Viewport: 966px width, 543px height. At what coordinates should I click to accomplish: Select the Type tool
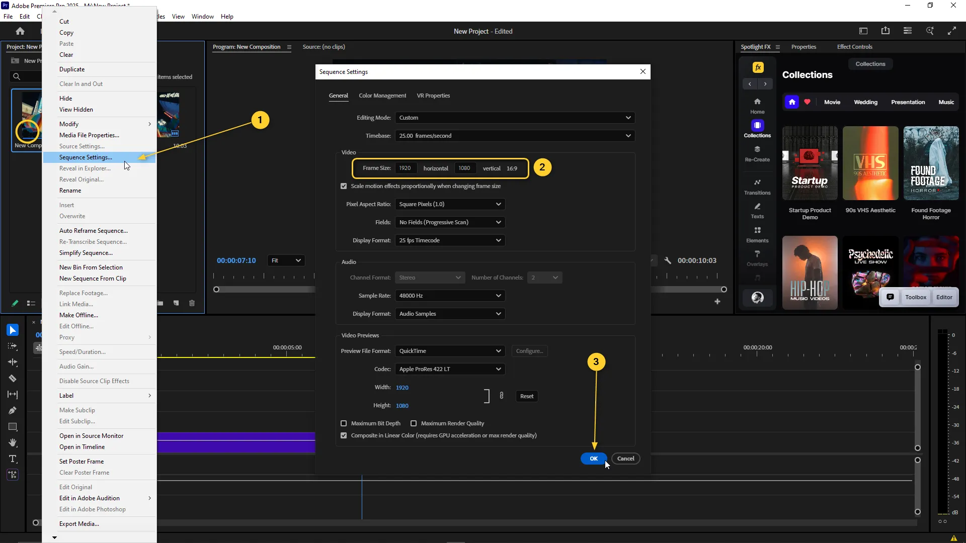pos(13,459)
